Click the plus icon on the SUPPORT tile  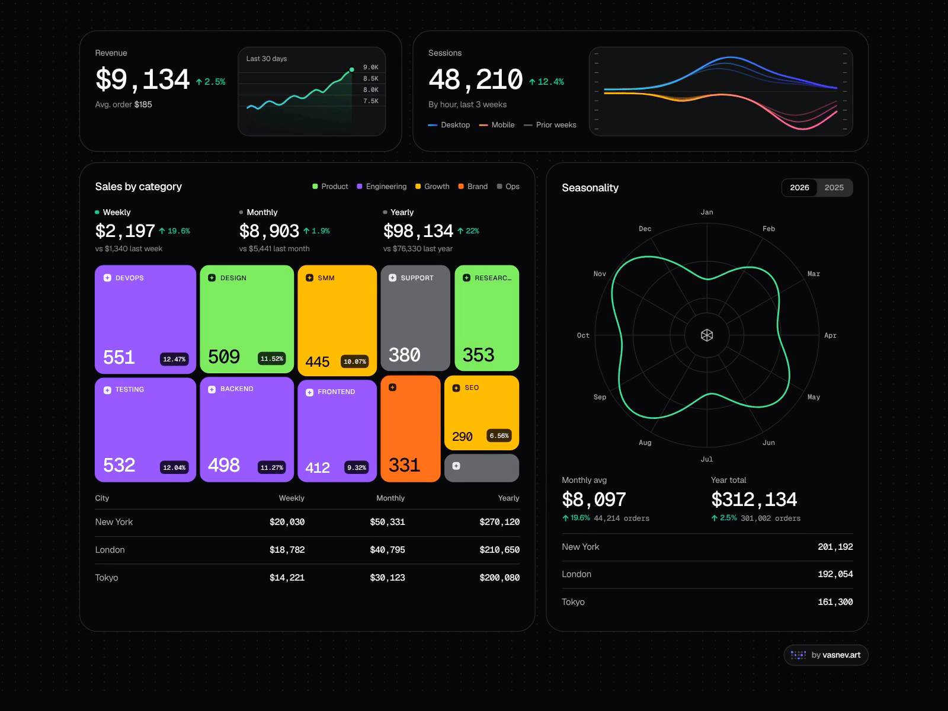392,278
